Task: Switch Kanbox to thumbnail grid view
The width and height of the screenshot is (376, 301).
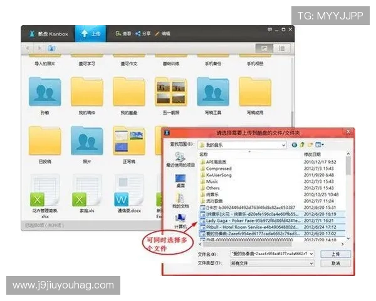Action: pos(264,48)
